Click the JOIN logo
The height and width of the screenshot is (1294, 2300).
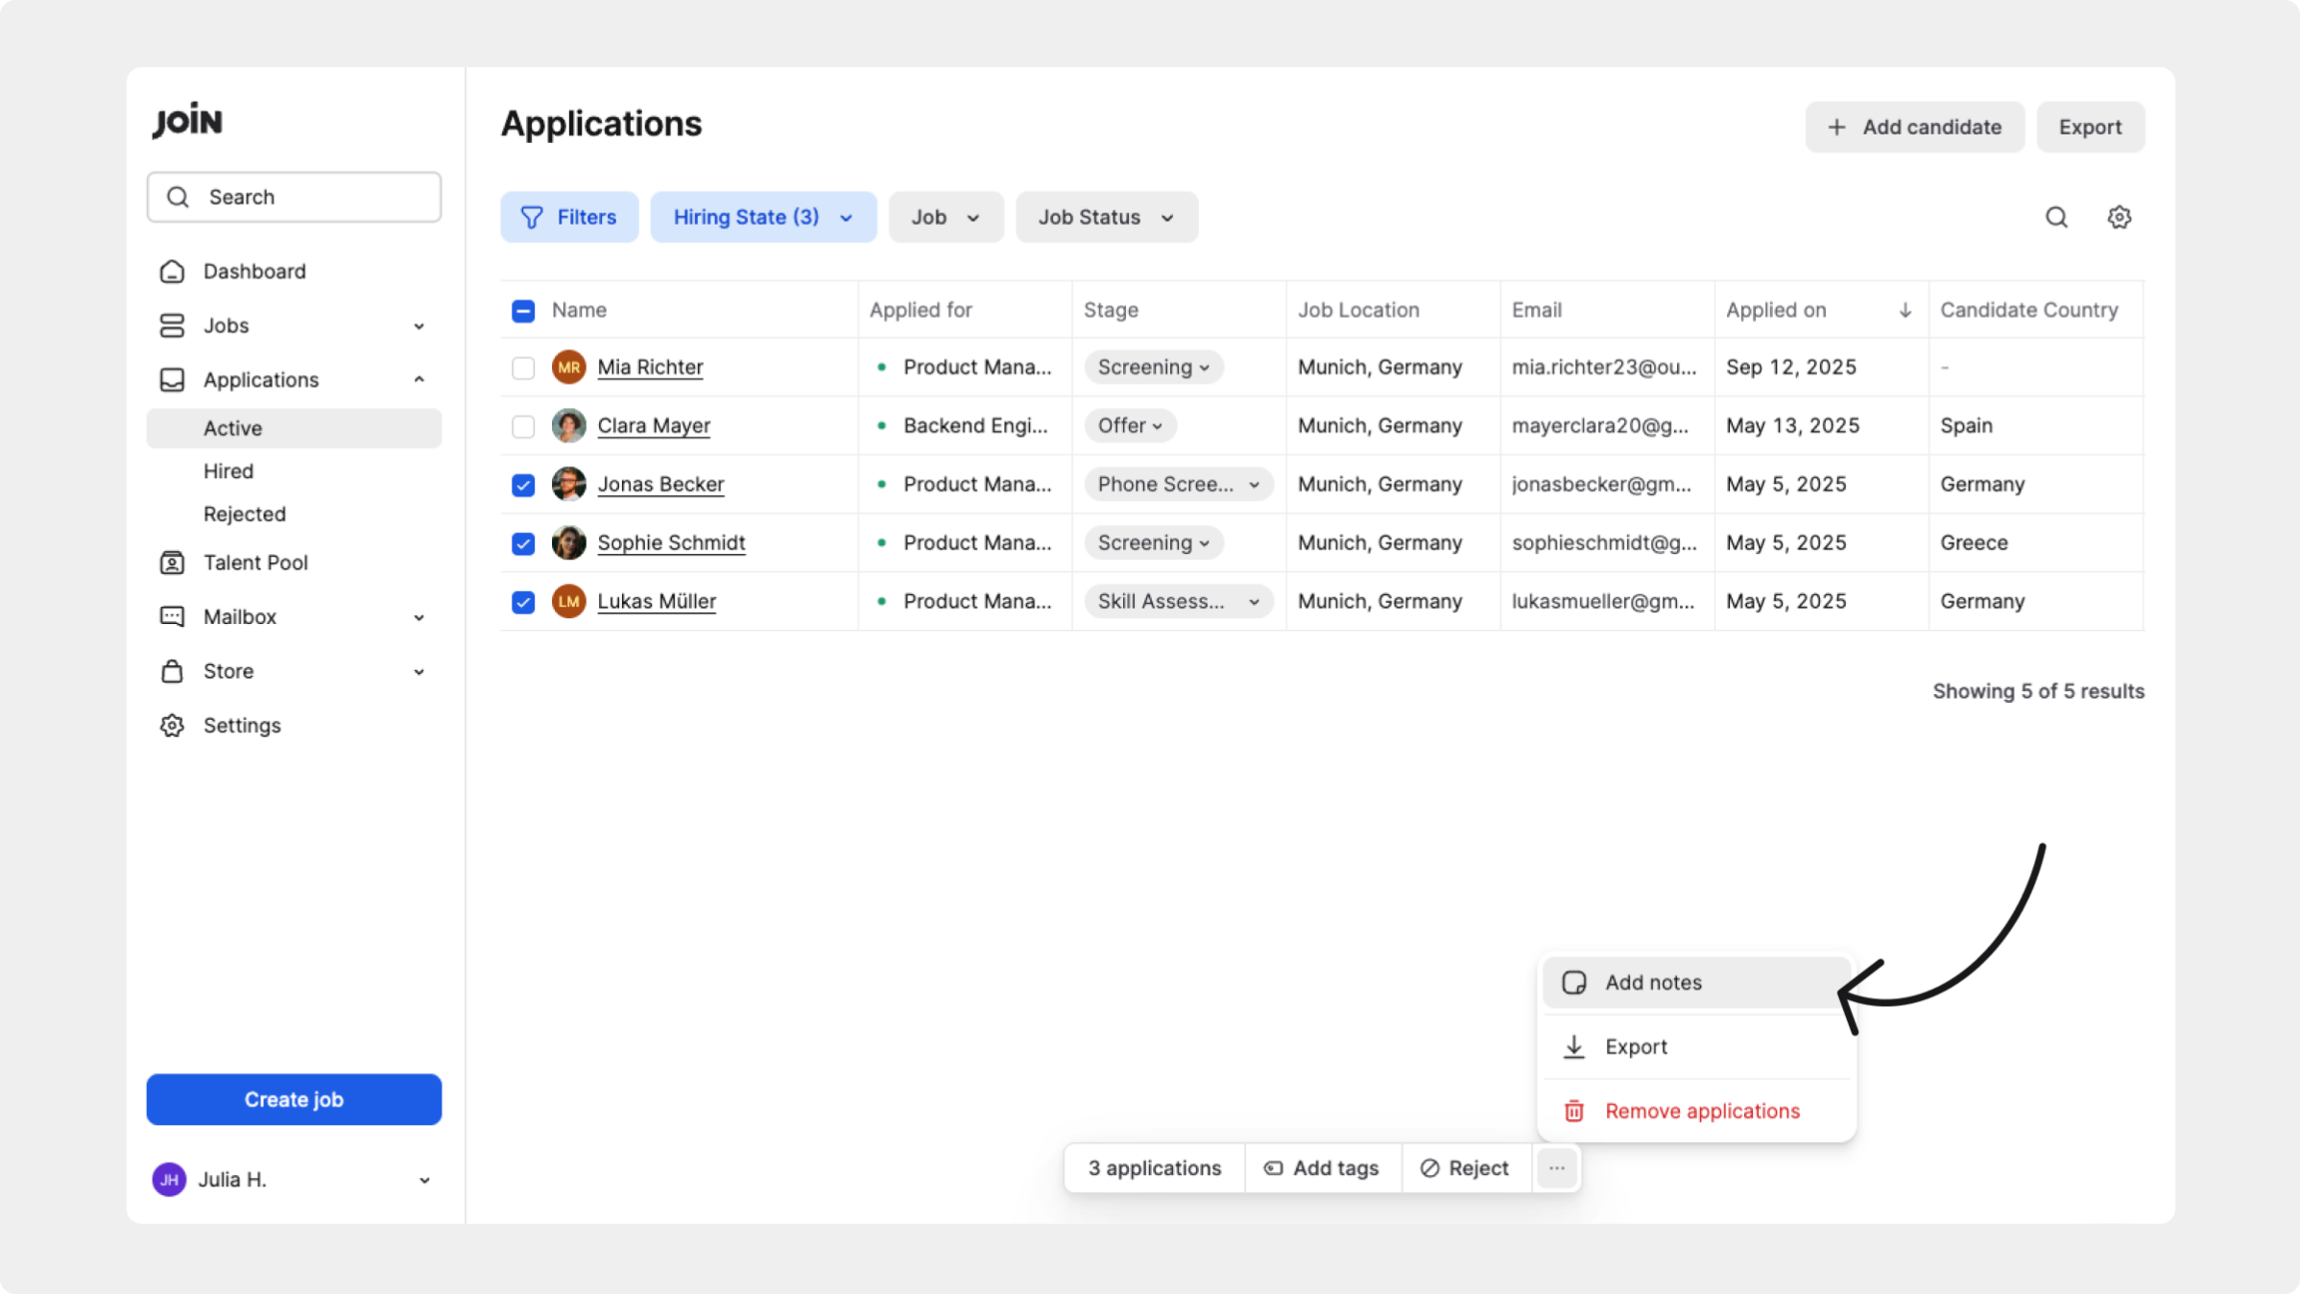[x=188, y=120]
